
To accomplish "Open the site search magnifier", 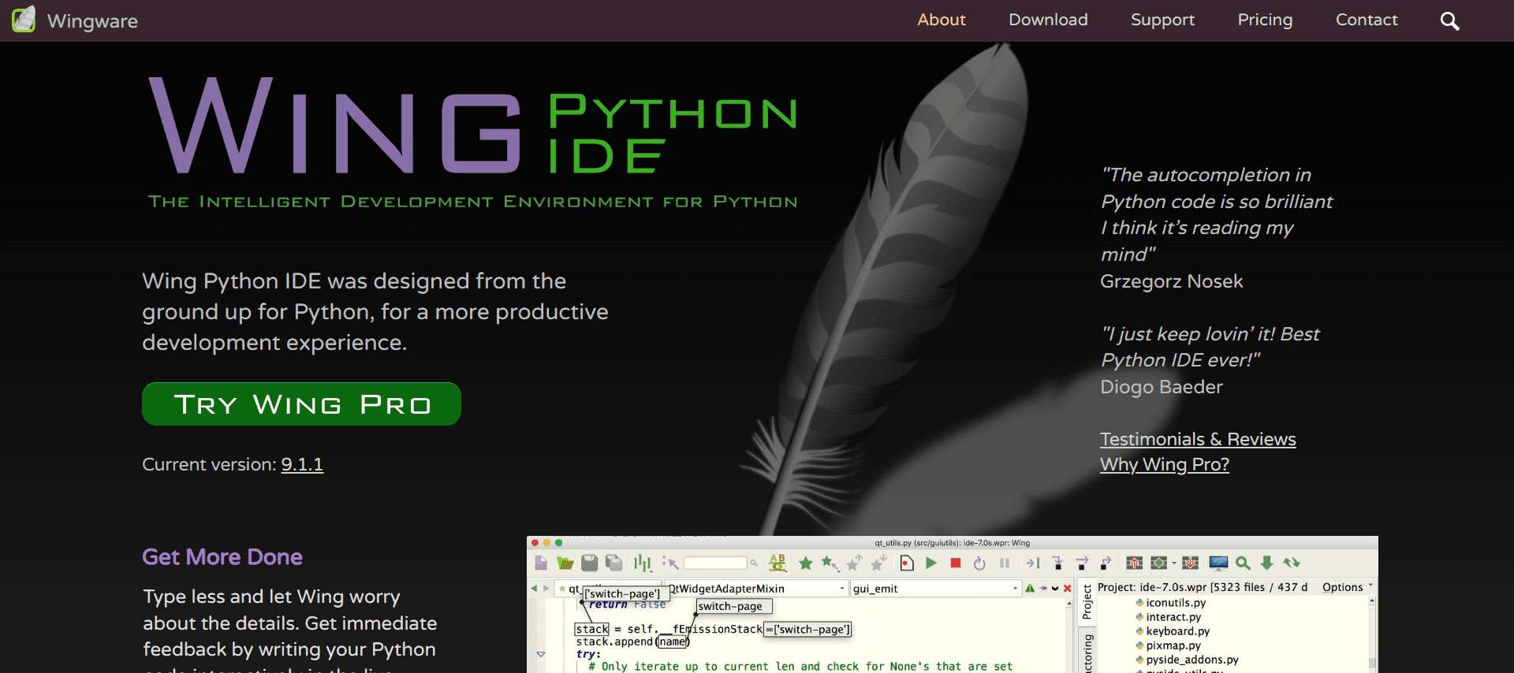I will click(x=1449, y=21).
